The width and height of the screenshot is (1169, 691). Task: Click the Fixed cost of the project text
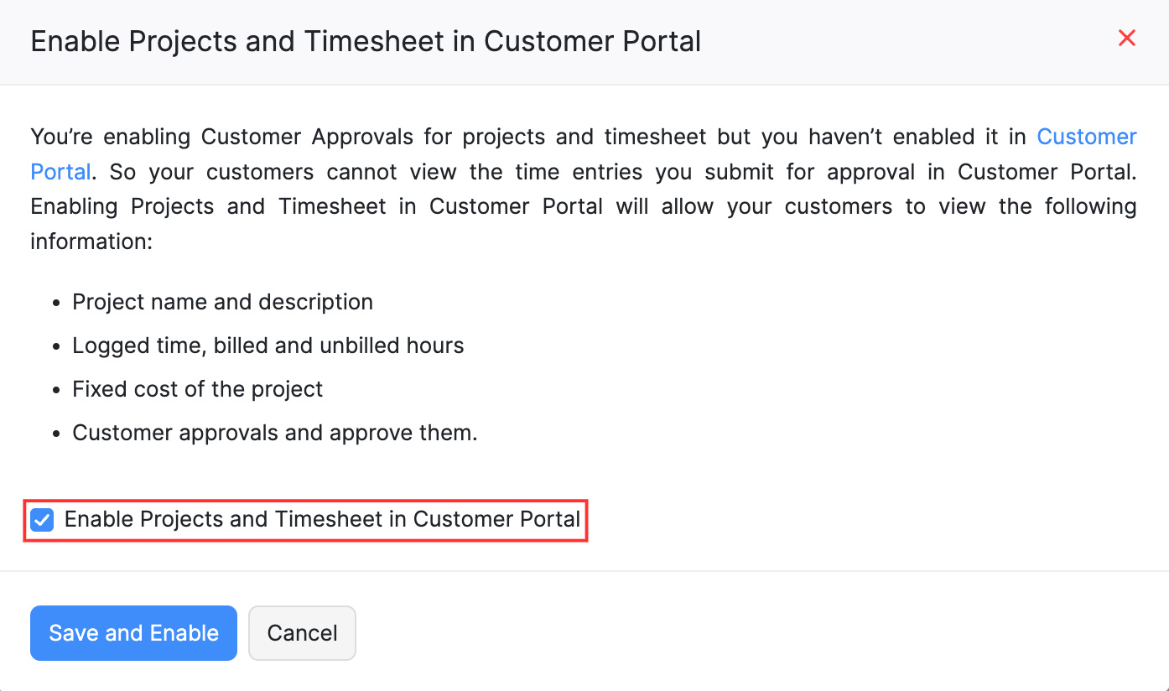198,389
